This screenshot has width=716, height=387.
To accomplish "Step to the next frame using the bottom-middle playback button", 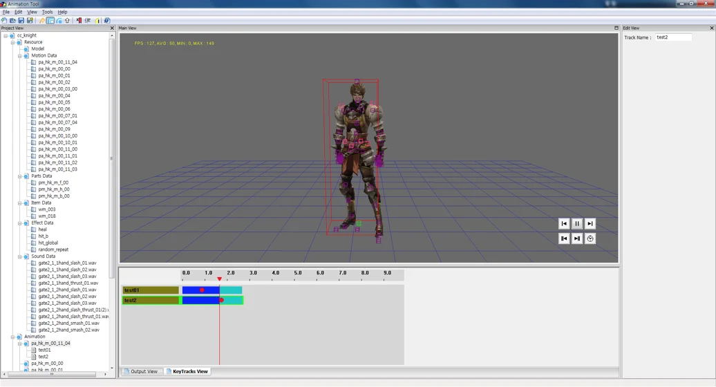I will [x=576, y=238].
